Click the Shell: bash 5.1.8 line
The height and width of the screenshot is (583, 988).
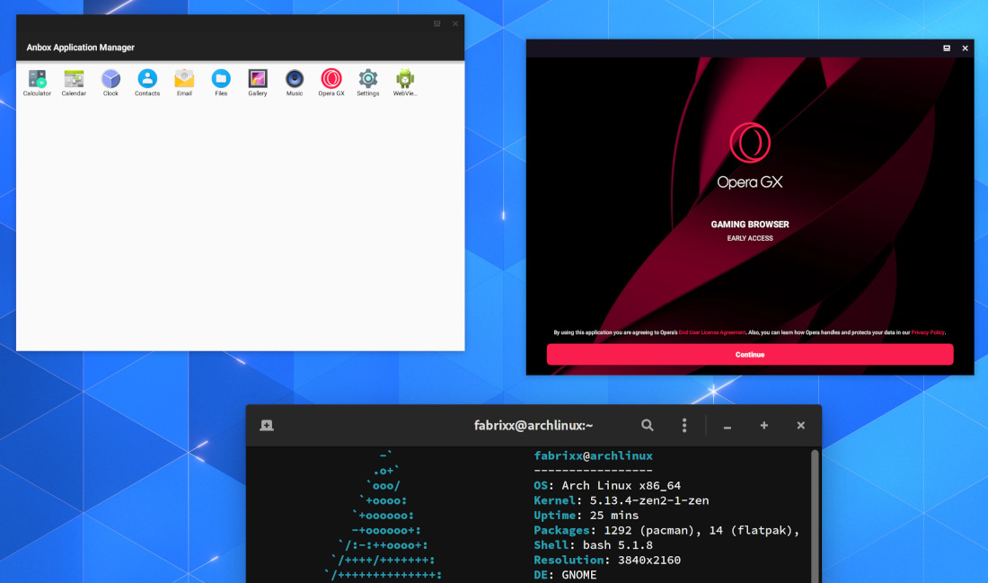pos(593,545)
